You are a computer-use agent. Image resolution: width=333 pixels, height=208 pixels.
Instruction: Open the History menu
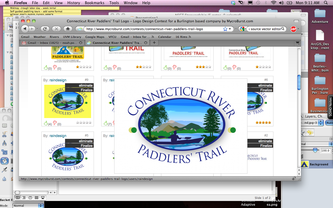[x=74, y=3]
